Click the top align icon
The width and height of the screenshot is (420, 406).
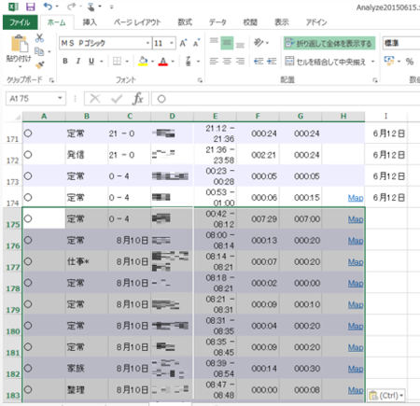pos(214,42)
